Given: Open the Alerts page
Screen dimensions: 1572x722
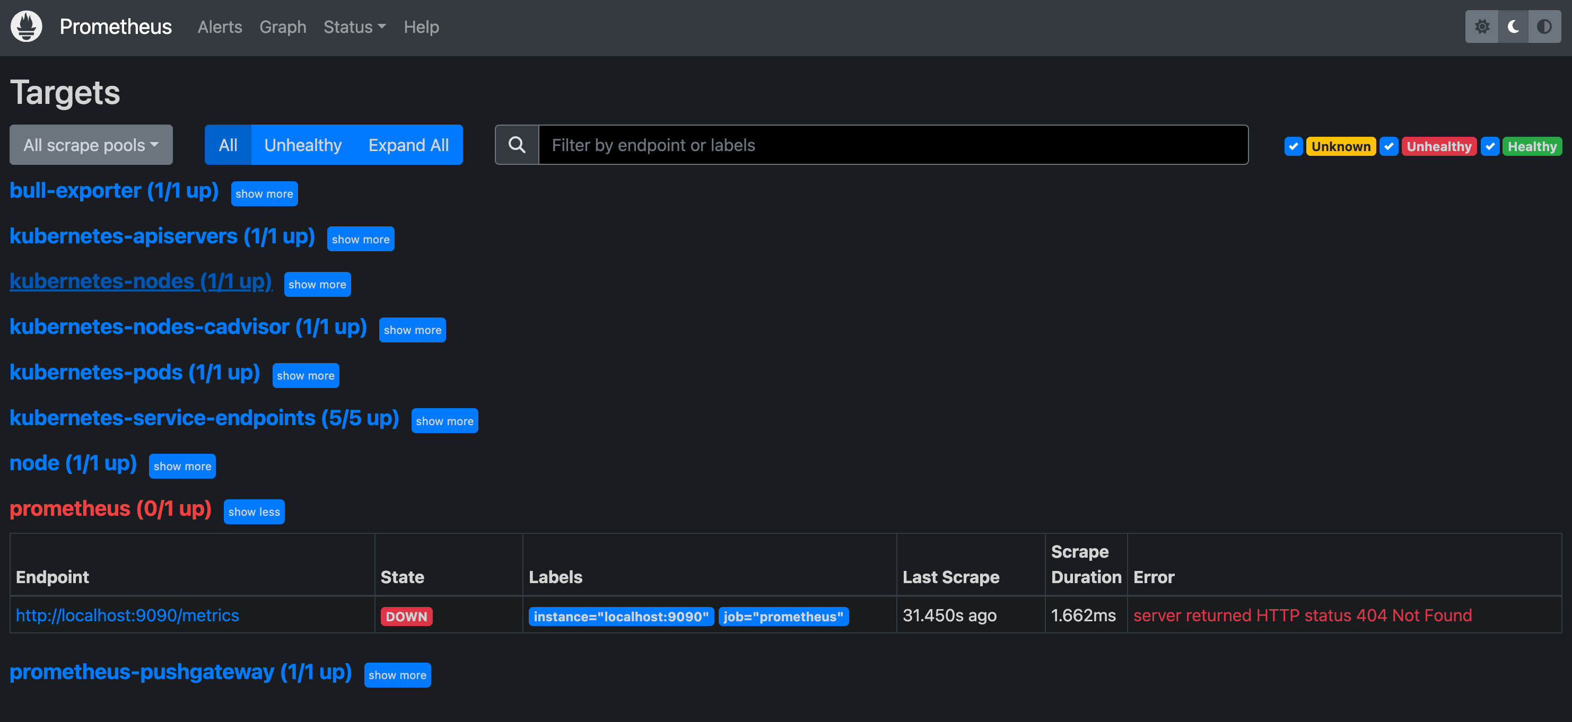Looking at the screenshot, I should [x=220, y=27].
